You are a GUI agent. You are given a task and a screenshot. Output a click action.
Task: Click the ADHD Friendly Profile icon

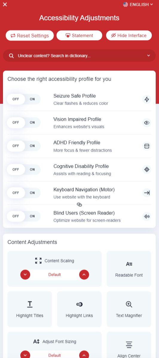[x=147, y=146]
